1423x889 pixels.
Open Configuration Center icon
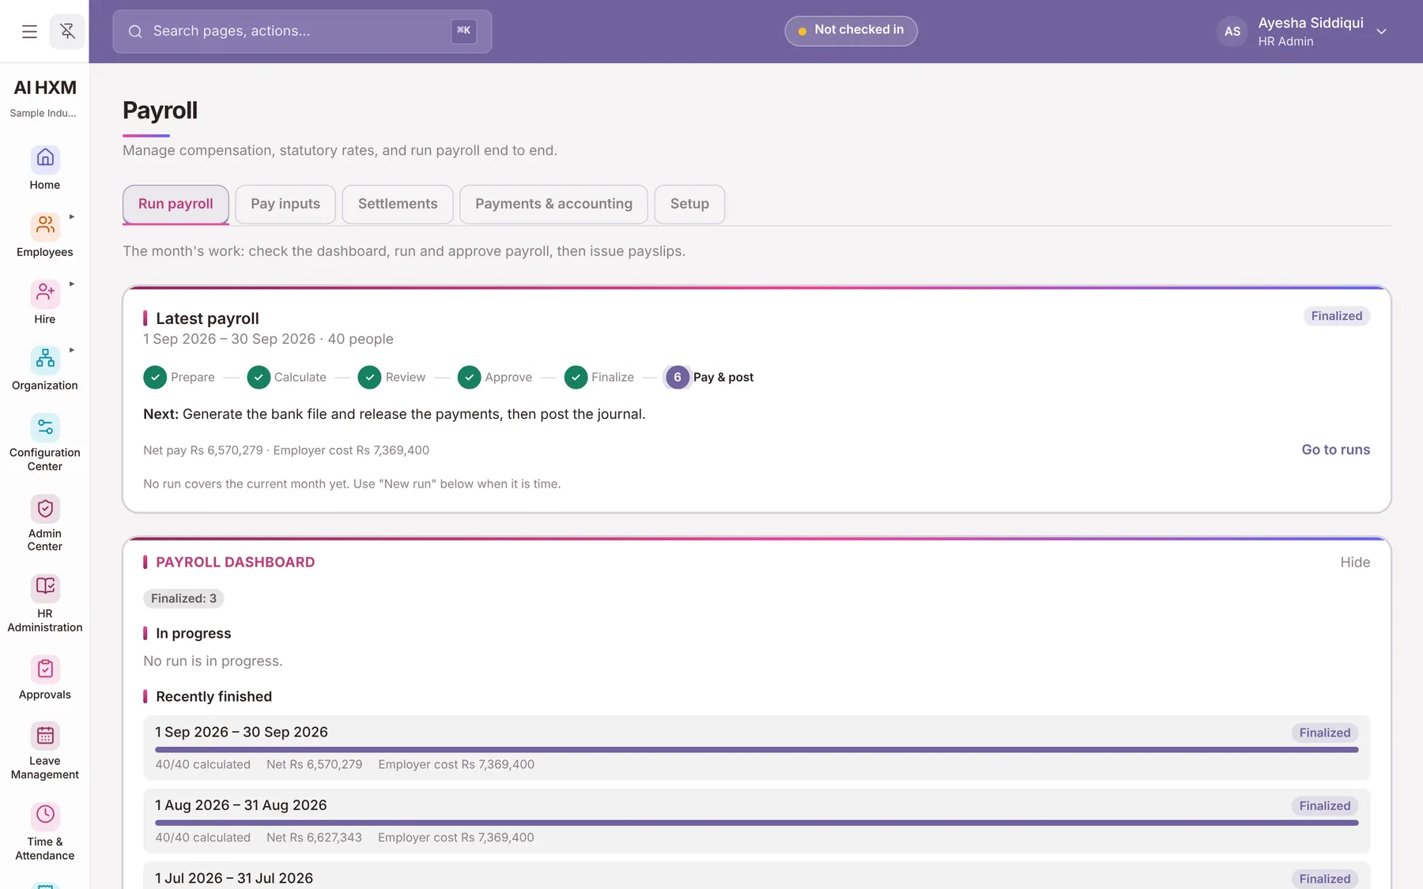45,428
